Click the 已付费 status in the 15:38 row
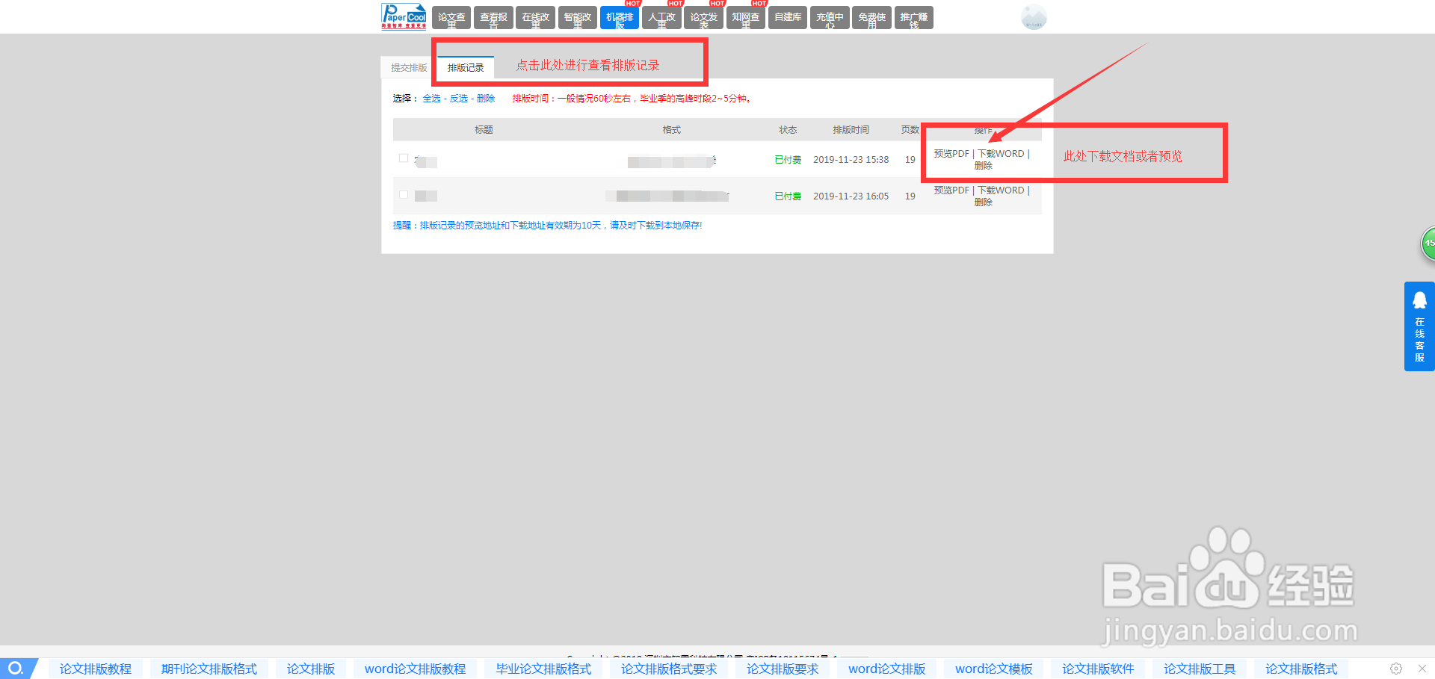Screen dimensions: 1435x679 click(788, 160)
